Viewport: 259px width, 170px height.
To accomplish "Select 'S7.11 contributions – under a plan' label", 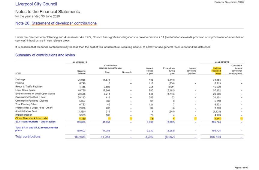I will 35,122.
